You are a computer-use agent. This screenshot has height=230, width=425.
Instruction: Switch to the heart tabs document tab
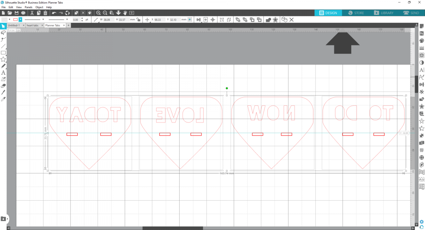[x=33, y=25]
